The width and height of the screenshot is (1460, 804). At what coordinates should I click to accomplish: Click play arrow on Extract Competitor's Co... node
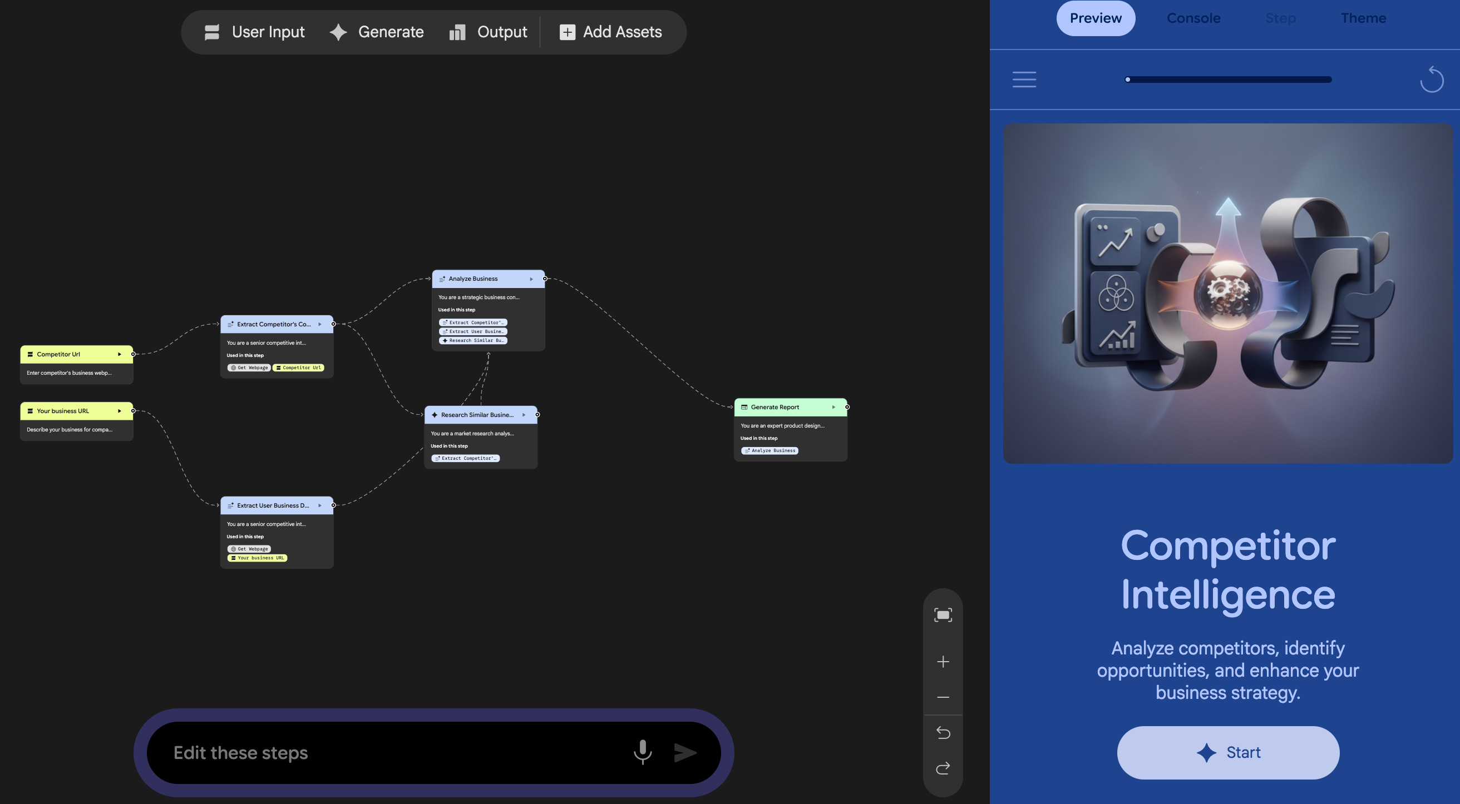(x=320, y=324)
